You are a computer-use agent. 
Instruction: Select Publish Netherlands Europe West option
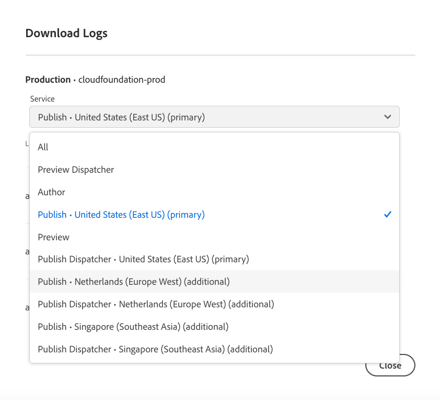pyautogui.click(x=134, y=282)
